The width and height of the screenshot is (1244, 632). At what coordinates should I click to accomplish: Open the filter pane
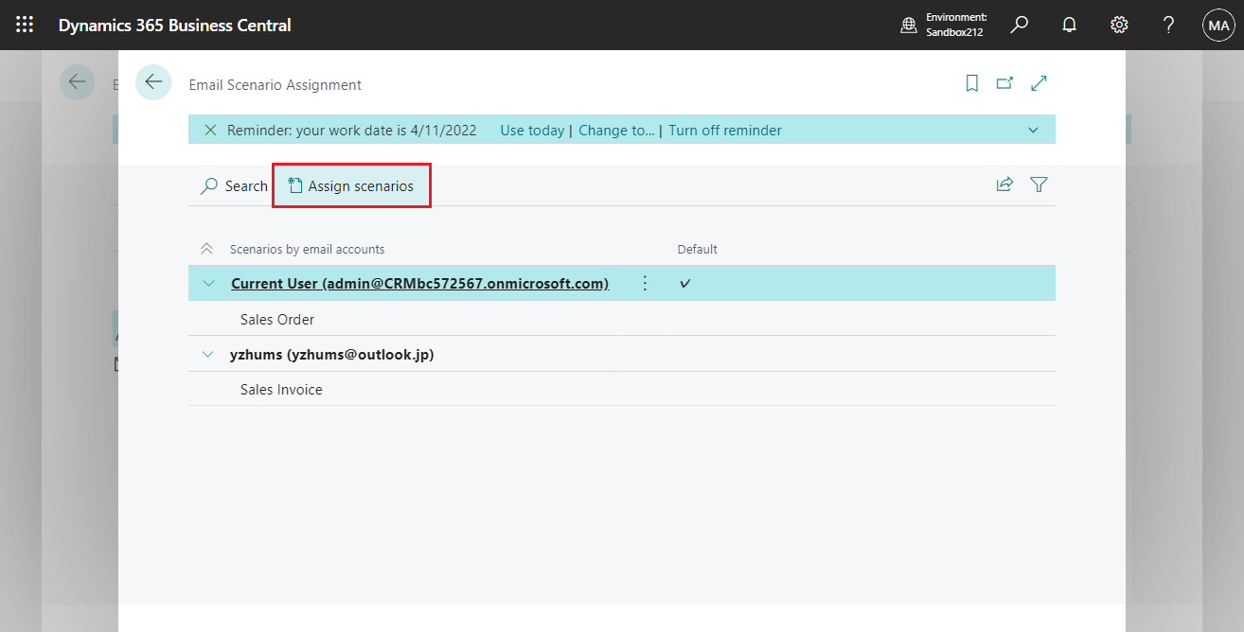tap(1039, 184)
